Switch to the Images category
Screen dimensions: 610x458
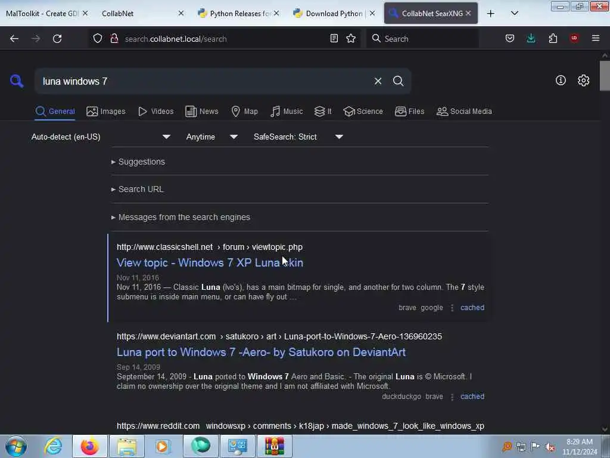coord(106,112)
